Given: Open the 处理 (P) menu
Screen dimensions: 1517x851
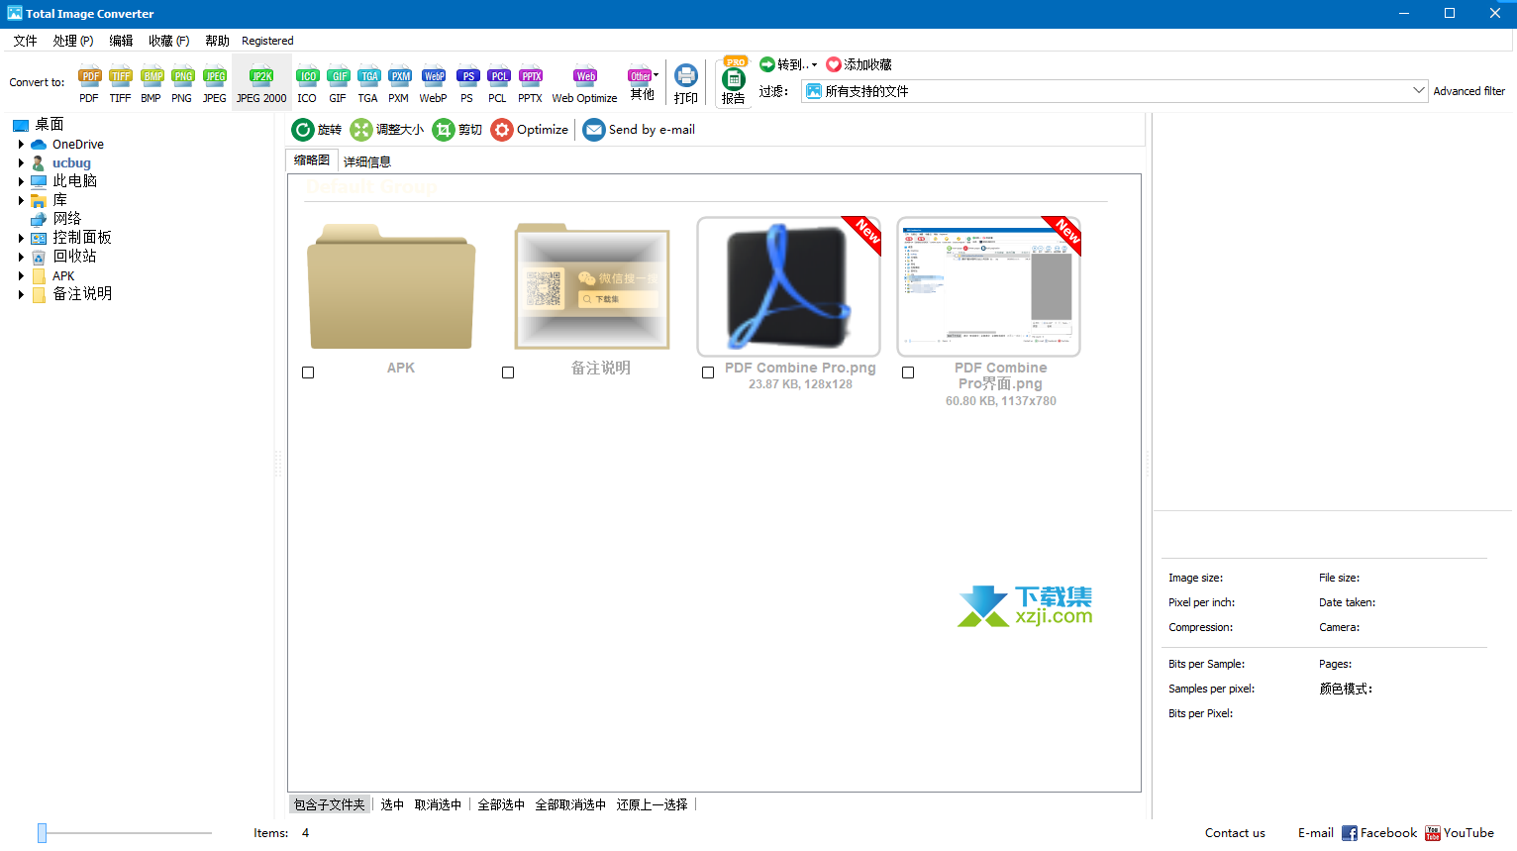Looking at the screenshot, I should click(x=73, y=41).
